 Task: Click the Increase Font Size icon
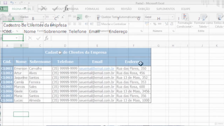click(x=57, y=17)
